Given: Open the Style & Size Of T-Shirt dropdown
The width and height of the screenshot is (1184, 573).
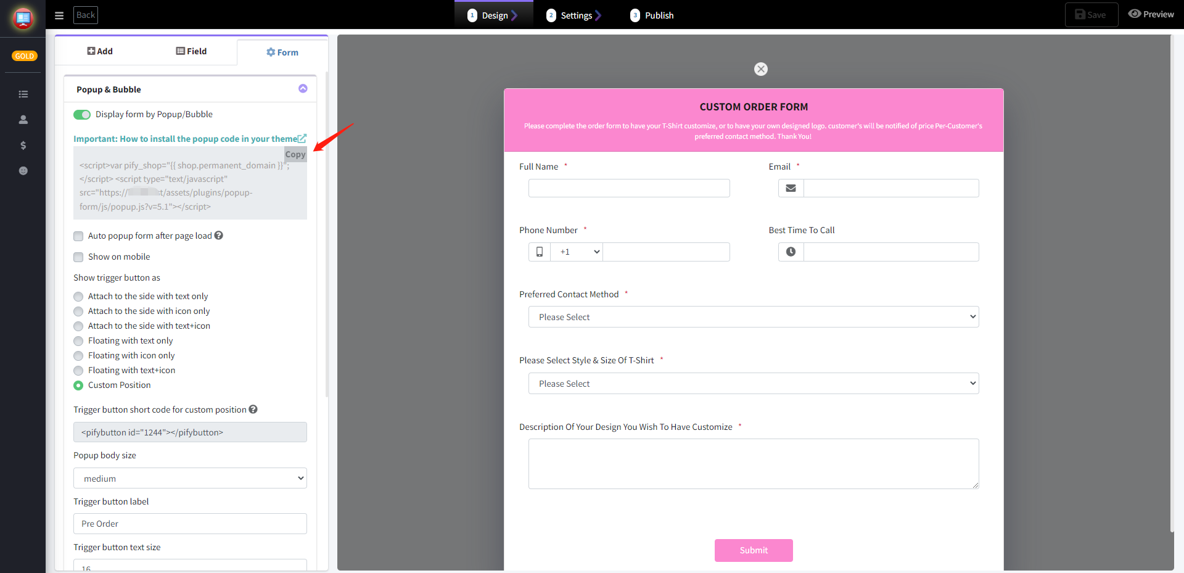Looking at the screenshot, I should 754,384.
